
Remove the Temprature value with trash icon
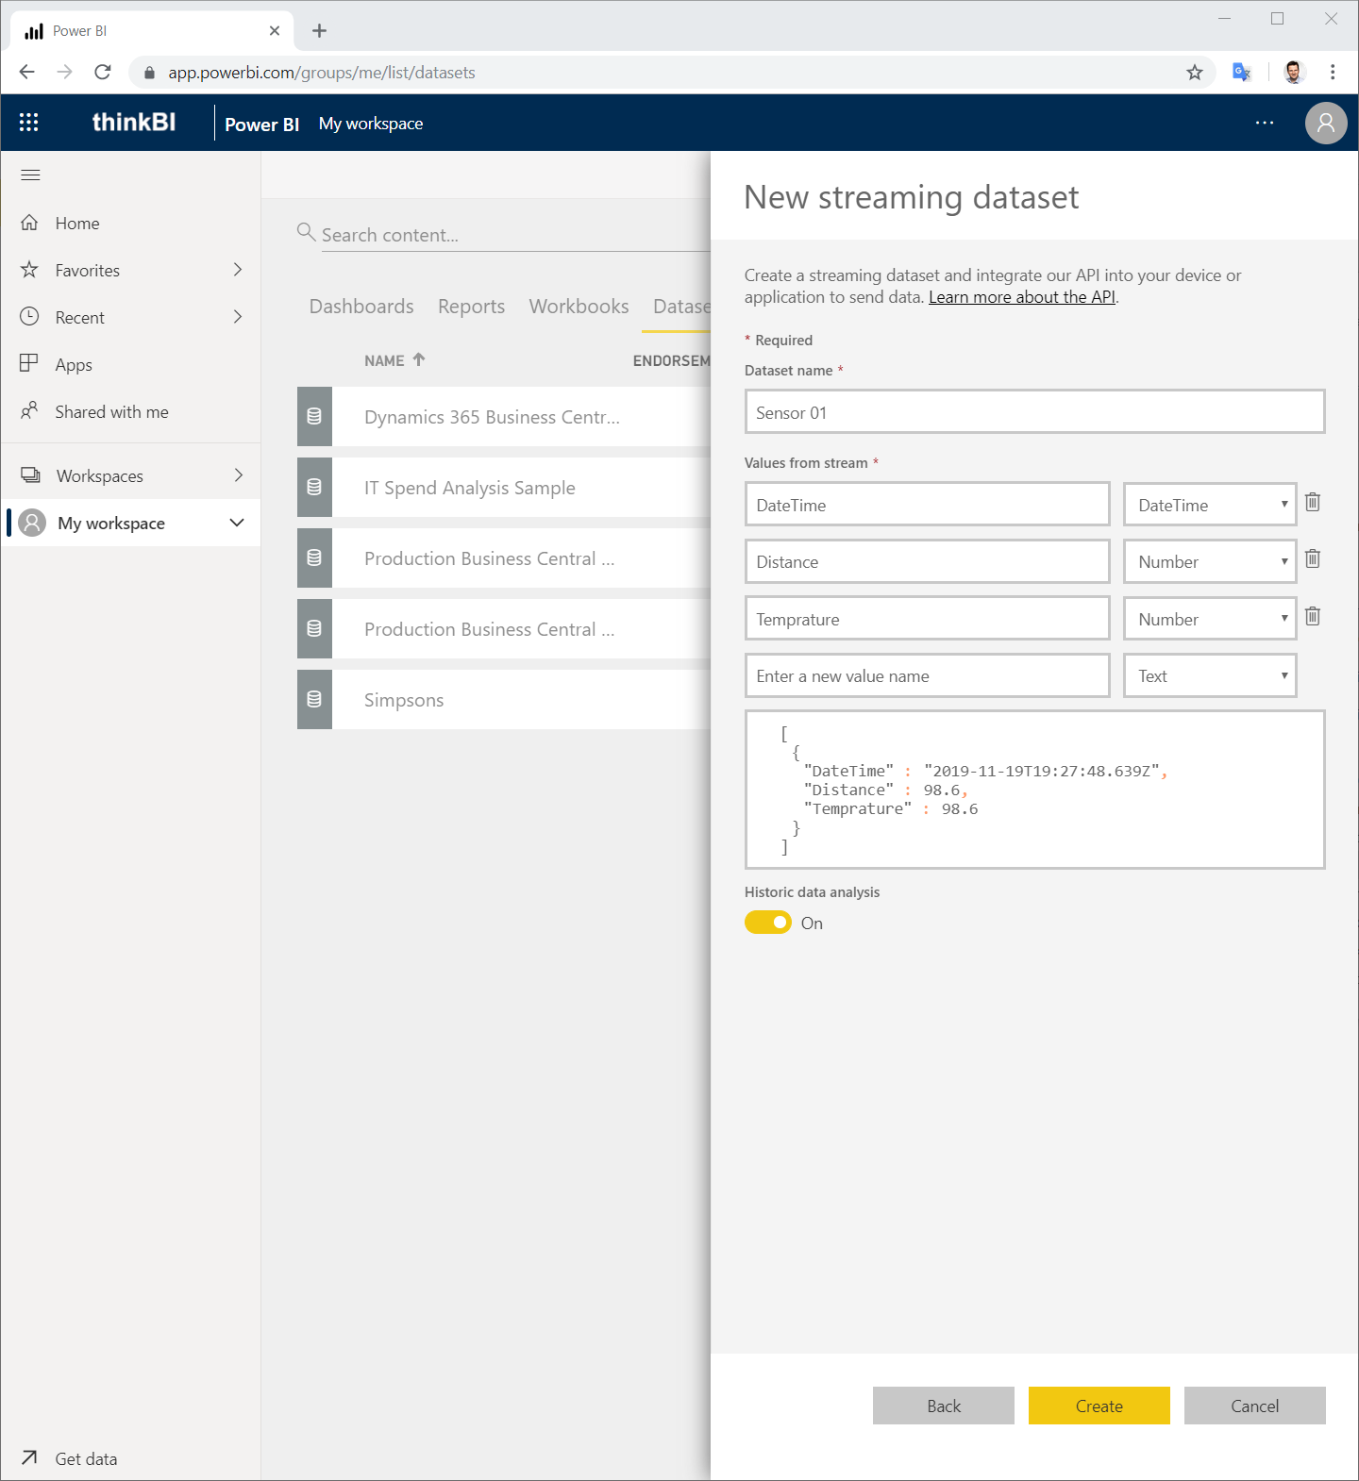click(1313, 617)
